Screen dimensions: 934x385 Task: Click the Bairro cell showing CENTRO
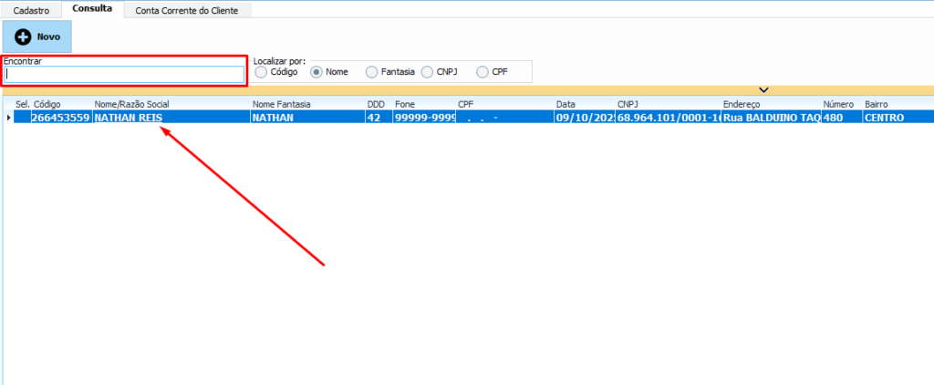(x=884, y=118)
